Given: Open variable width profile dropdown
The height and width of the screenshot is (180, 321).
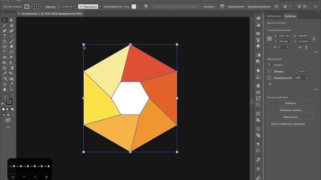Looking at the screenshot, I should (x=100, y=6).
